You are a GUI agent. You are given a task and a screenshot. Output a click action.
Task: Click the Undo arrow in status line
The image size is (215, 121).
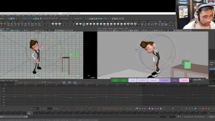(1, 18)
